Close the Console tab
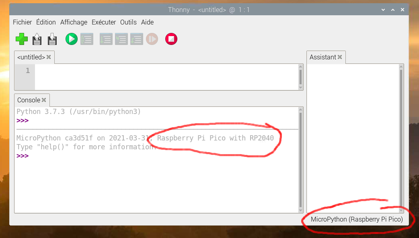This screenshot has height=238, width=419. (44, 100)
